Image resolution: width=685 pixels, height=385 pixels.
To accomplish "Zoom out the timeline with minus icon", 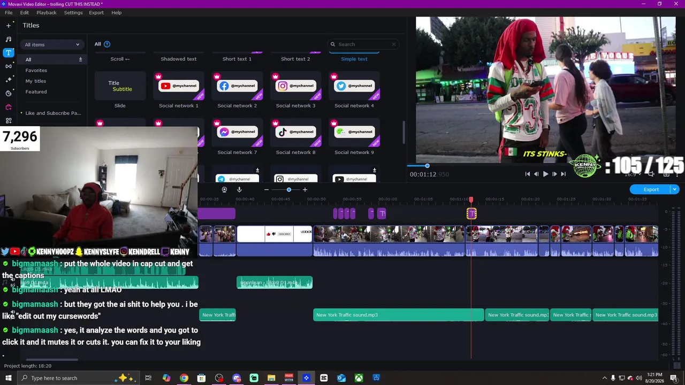I will pos(267,190).
